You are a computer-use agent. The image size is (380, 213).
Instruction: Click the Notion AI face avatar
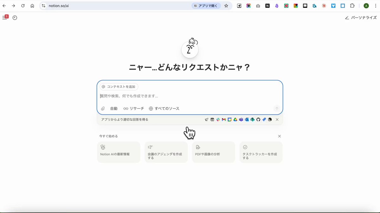(190, 49)
